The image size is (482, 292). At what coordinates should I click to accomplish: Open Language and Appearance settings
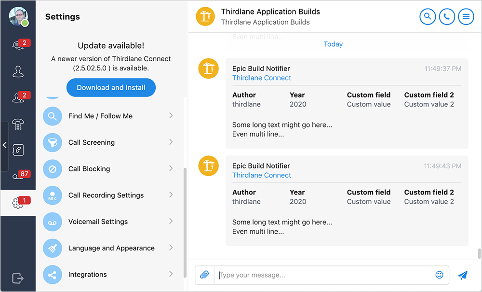[111, 248]
